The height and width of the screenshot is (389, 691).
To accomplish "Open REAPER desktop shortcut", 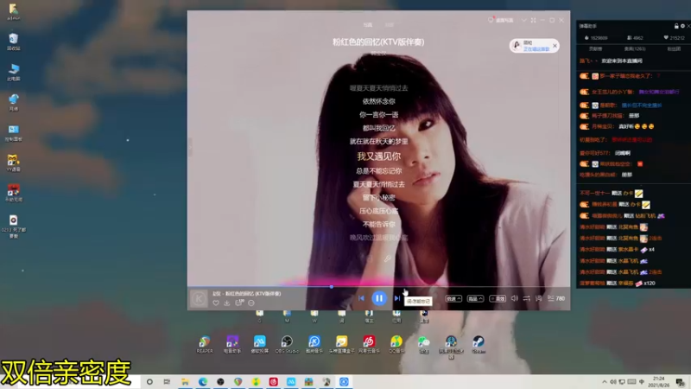I will pos(205,344).
